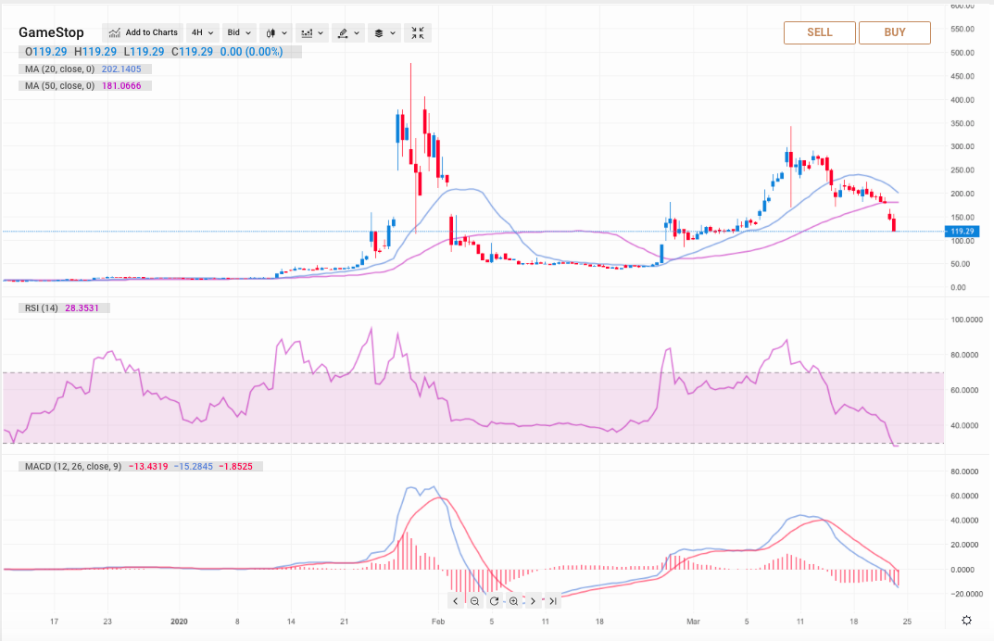Click the RSI value 28.3531
The image size is (994, 641).
pyautogui.click(x=82, y=308)
